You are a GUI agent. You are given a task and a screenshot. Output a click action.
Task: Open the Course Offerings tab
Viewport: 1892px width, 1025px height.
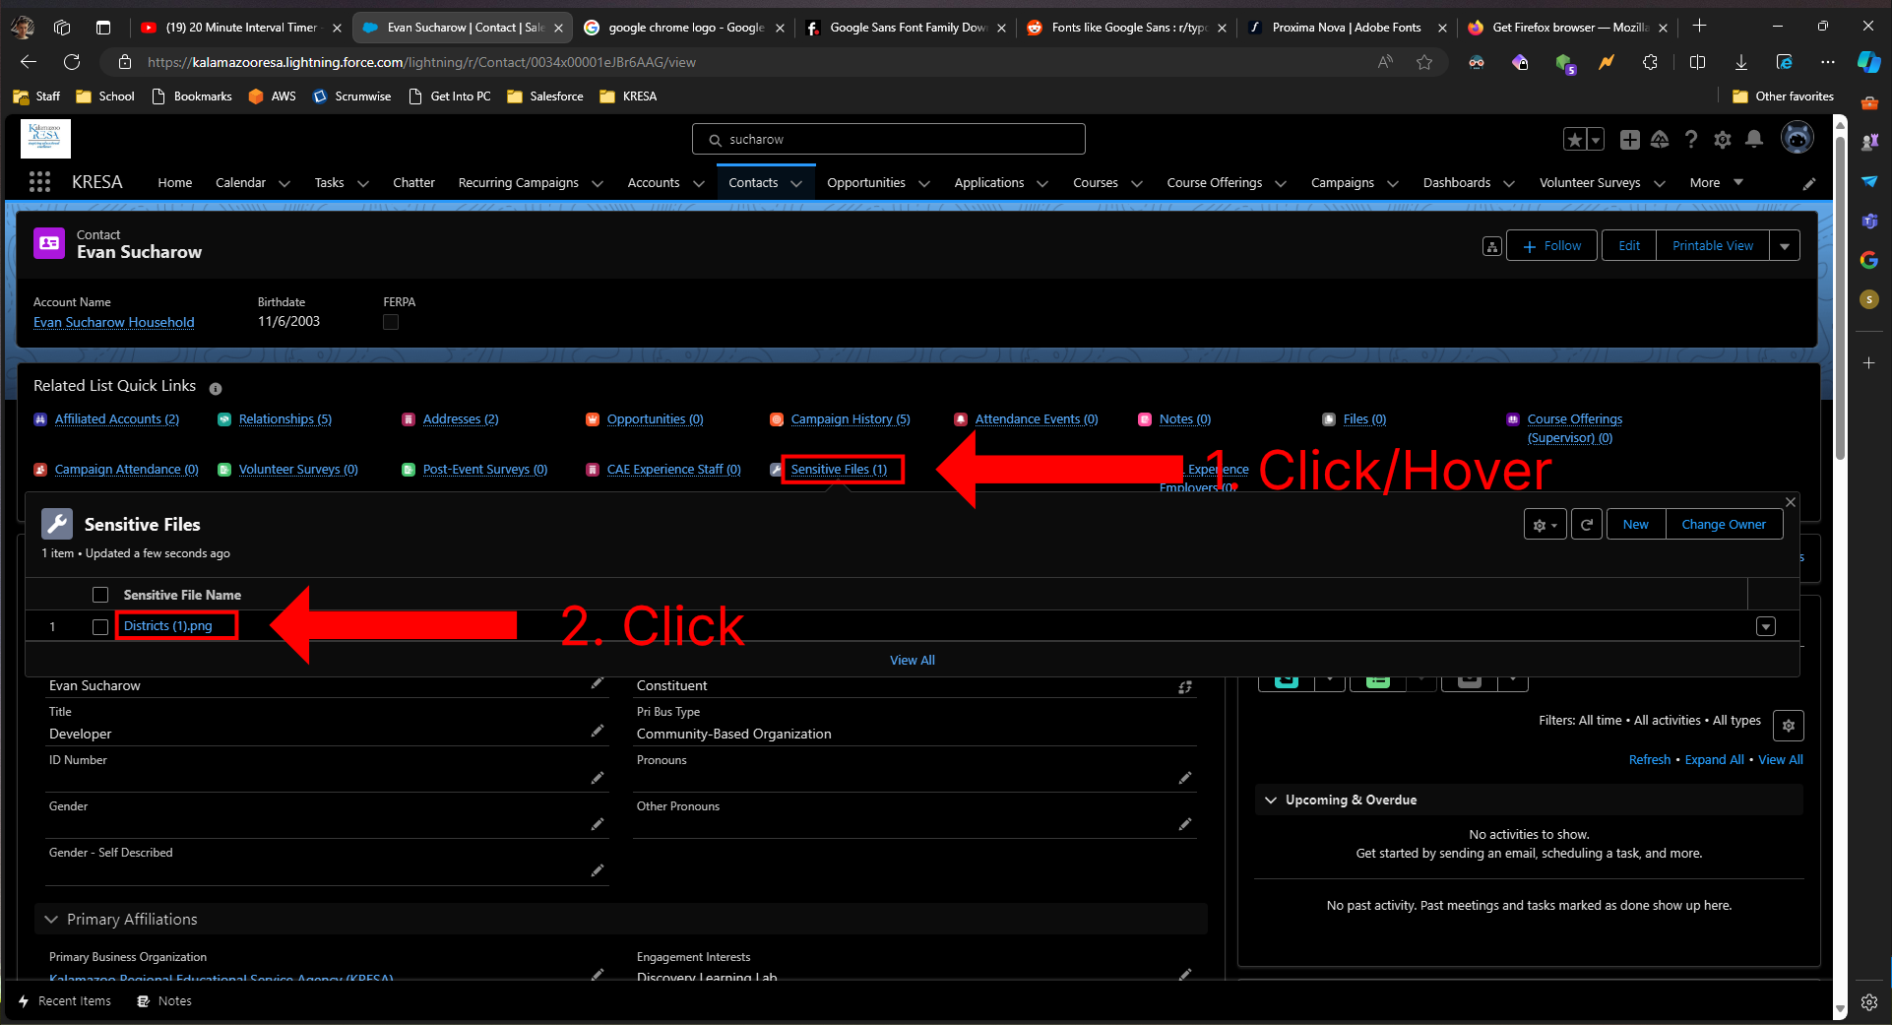[x=1215, y=183]
